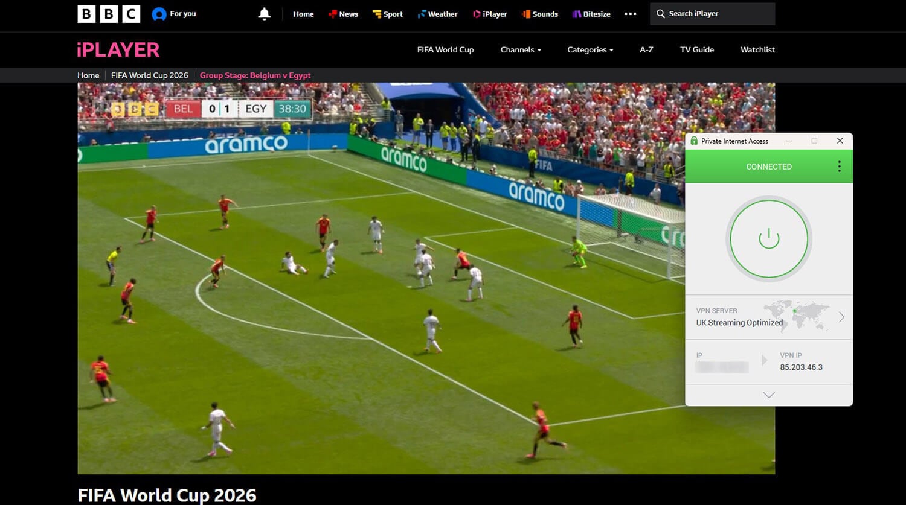
Task: Open the notifications bell
Action: [264, 14]
